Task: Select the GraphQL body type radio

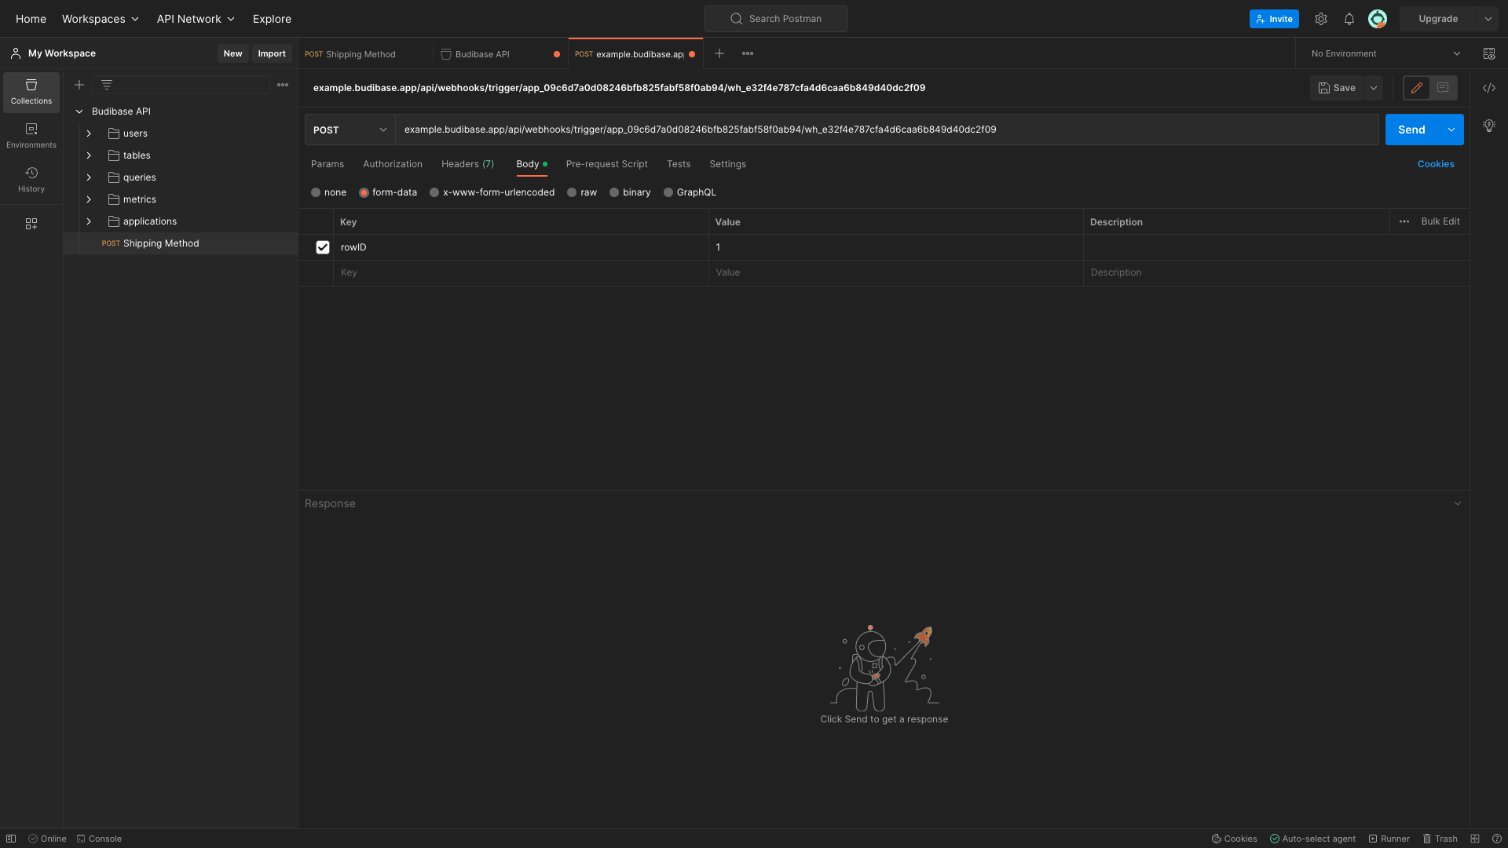Action: pyautogui.click(x=668, y=192)
